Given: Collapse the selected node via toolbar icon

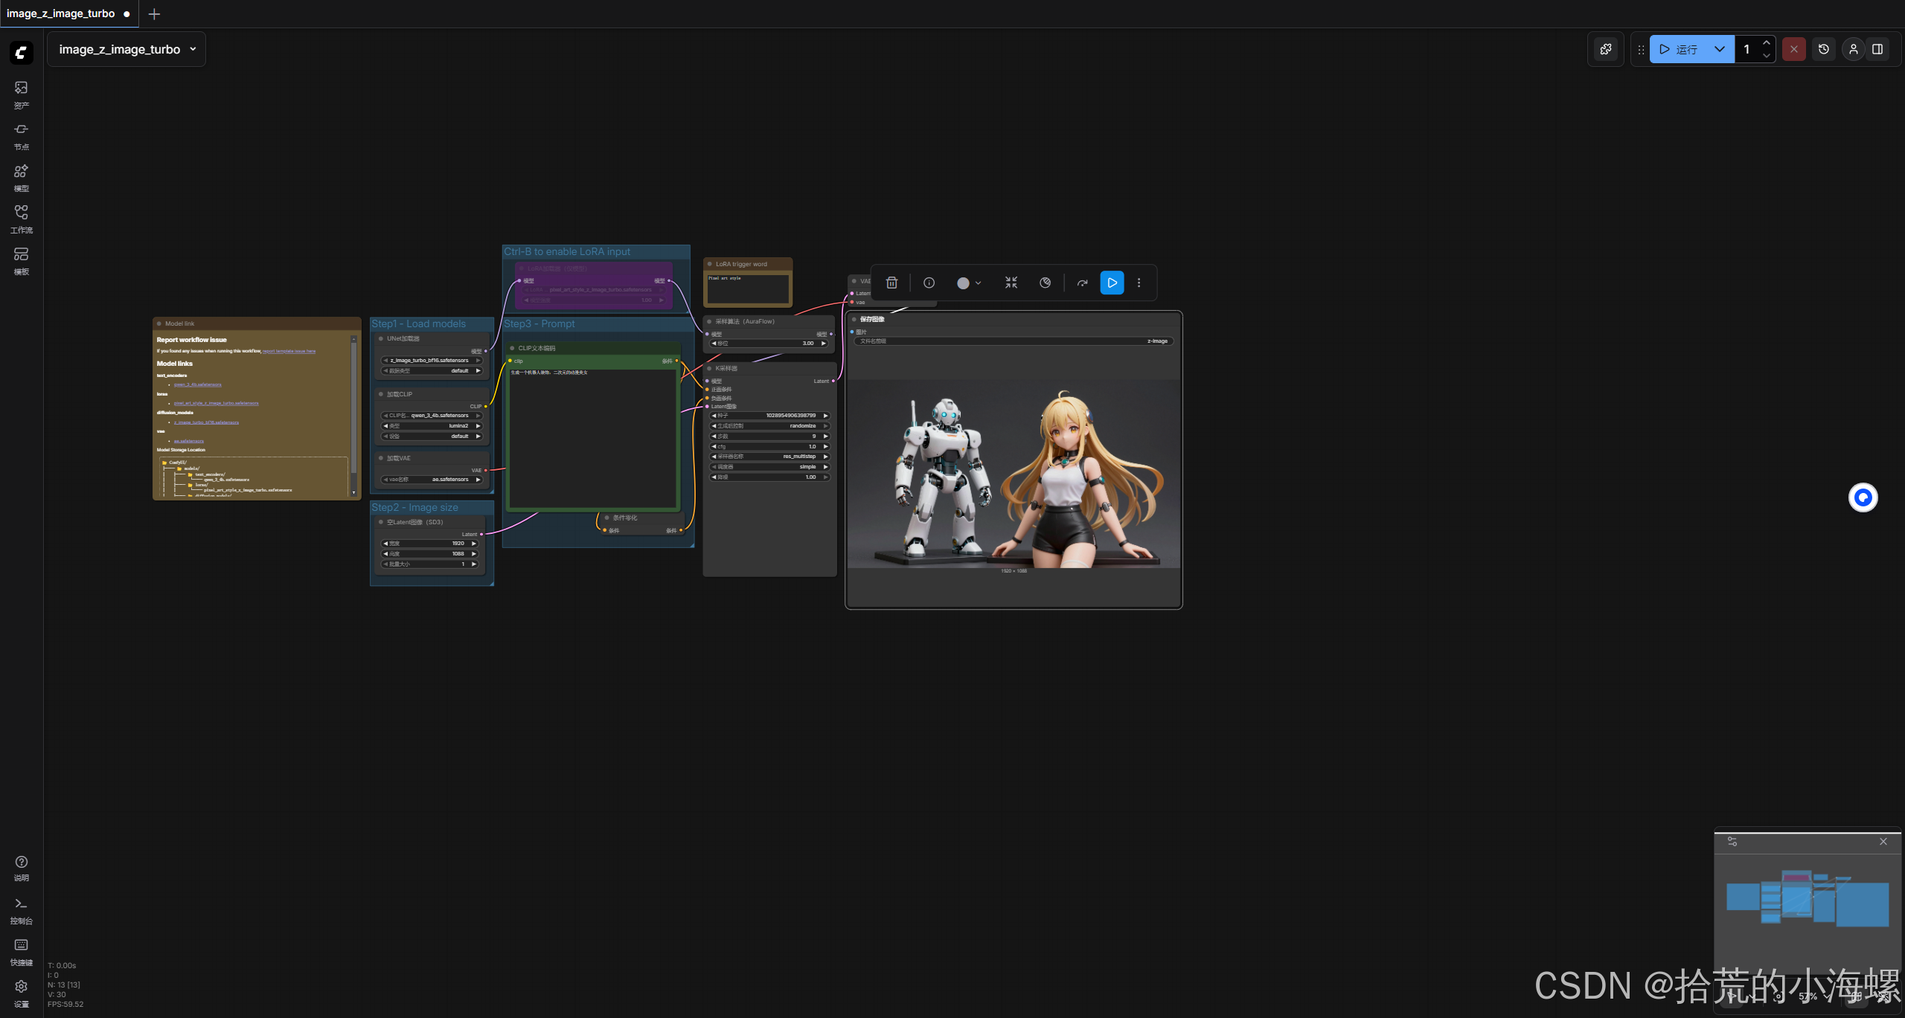Looking at the screenshot, I should [x=1011, y=283].
